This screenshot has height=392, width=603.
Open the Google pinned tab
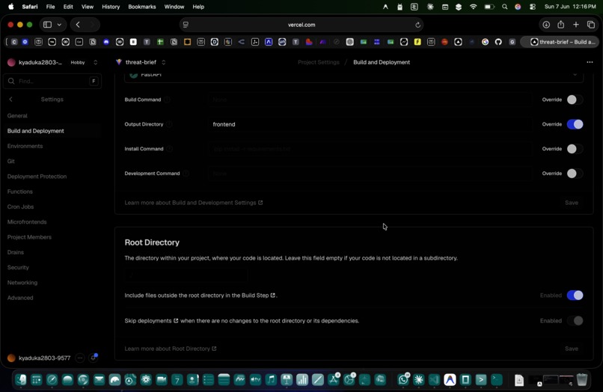(485, 42)
